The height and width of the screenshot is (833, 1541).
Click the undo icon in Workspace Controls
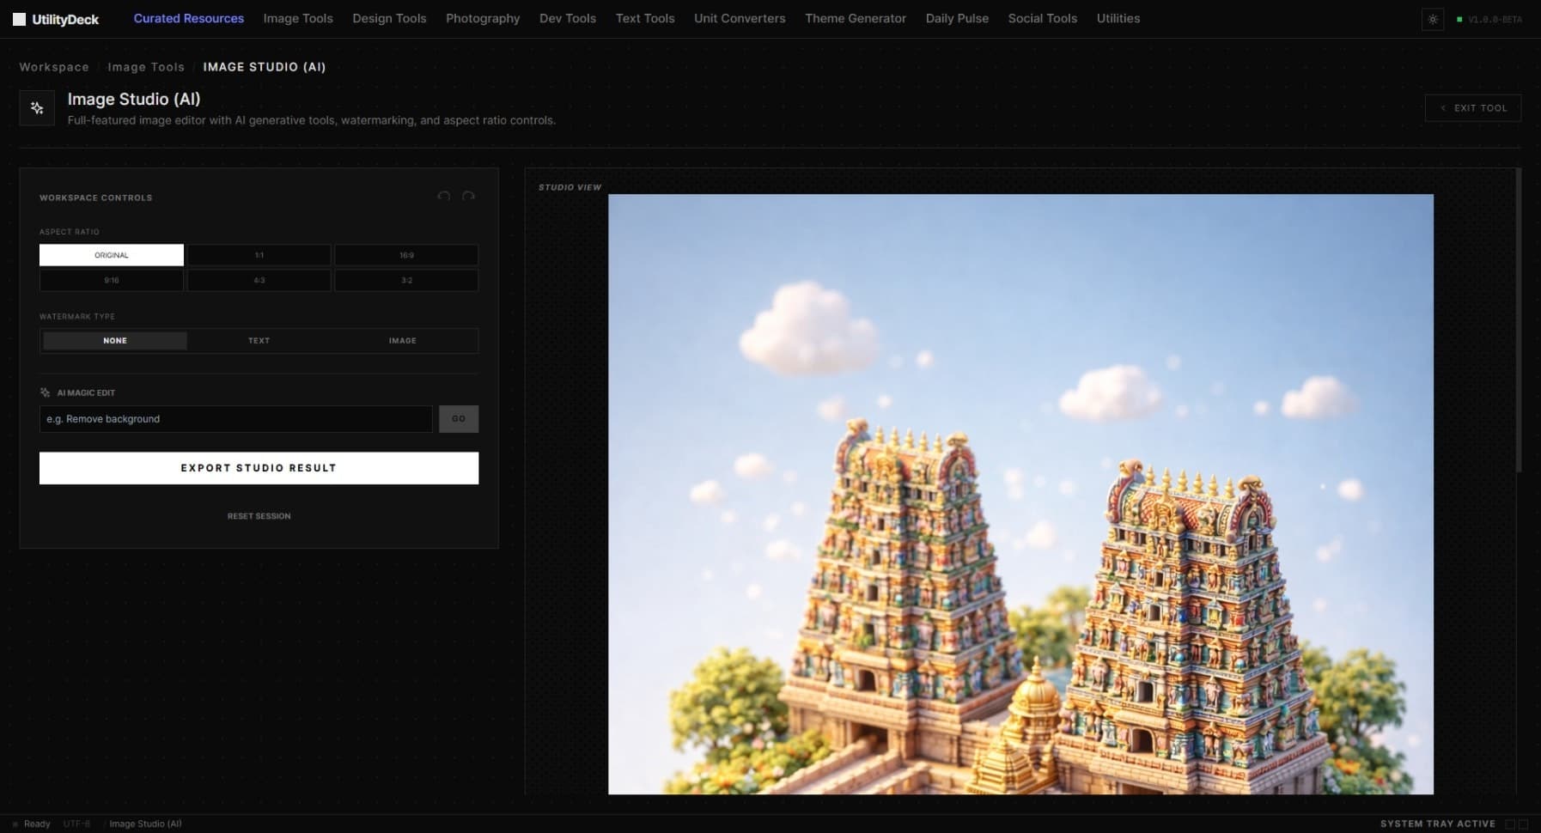coord(444,197)
